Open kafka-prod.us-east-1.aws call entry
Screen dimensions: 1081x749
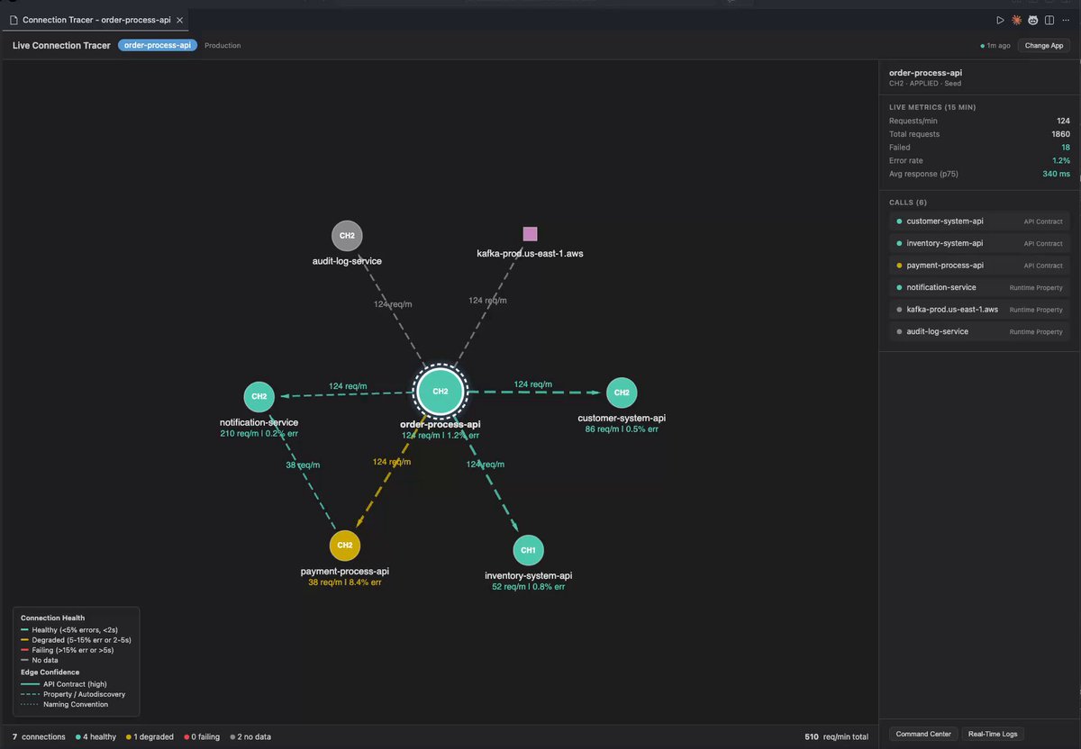(x=979, y=310)
